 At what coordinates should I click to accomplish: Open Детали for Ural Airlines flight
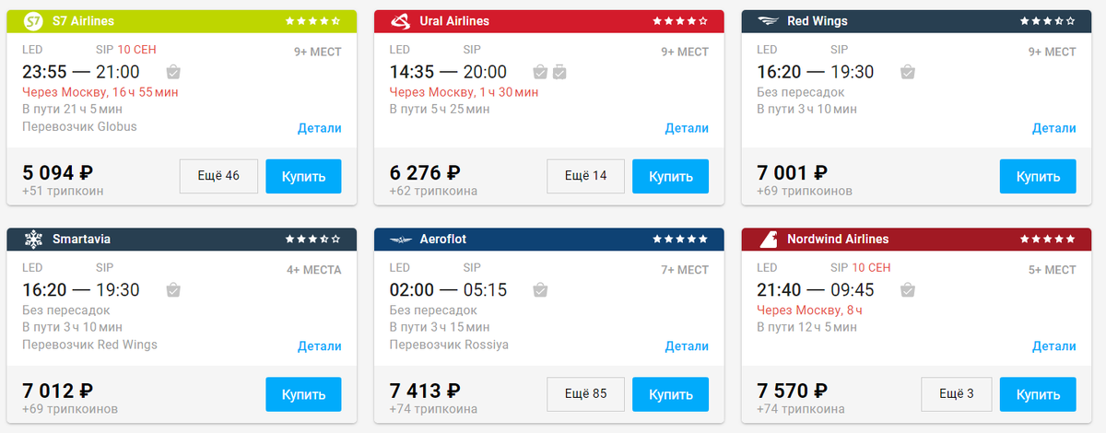[687, 128]
